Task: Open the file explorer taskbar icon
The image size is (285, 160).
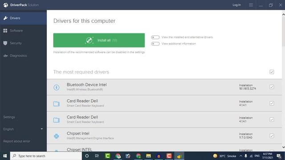Action: coord(148,156)
